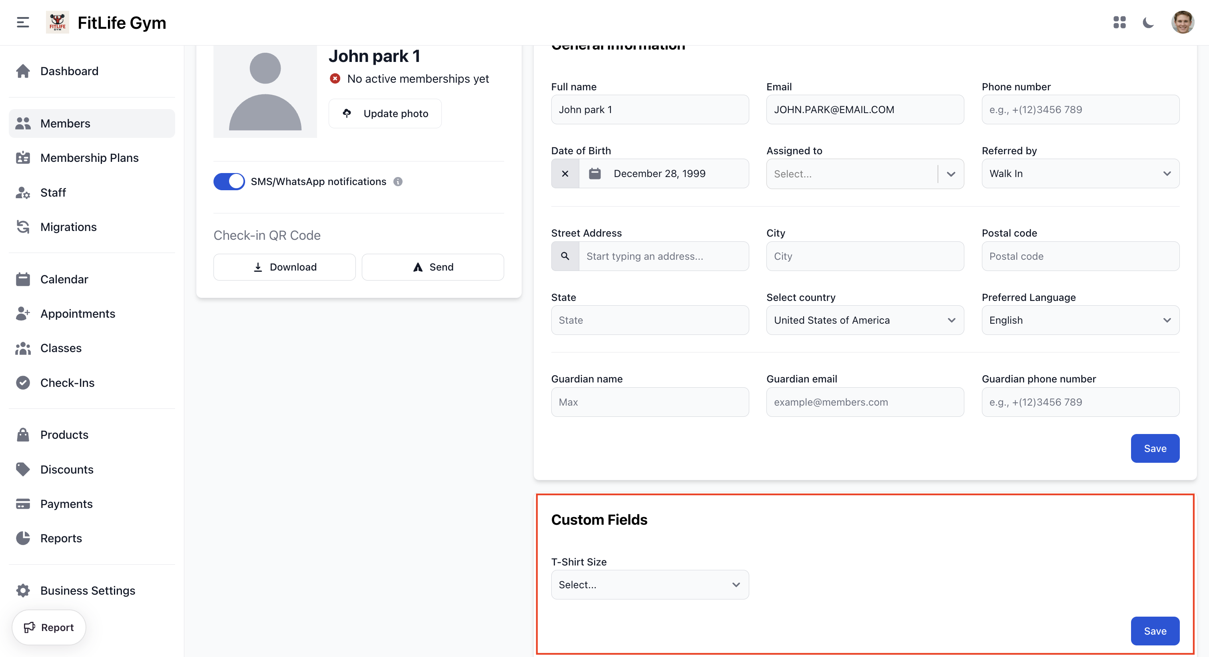Image resolution: width=1209 pixels, height=657 pixels.
Task: Enable dark mode with the moon icon
Action: pyautogui.click(x=1149, y=22)
